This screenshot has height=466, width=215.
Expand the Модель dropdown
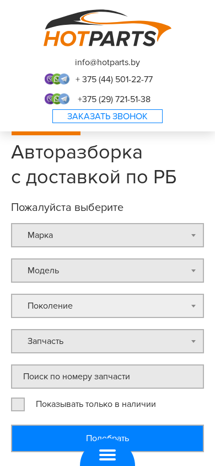[x=108, y=271]
